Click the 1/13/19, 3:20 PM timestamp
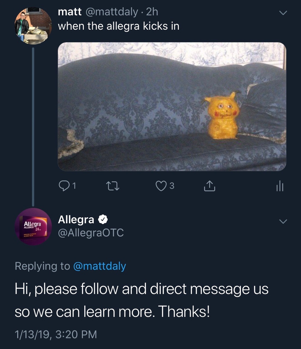Image resolution: width=301 pixels, height=349 pixels. (56, 334)
